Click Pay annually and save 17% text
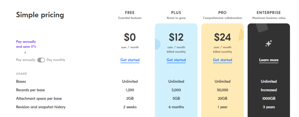 click(26, 44)
